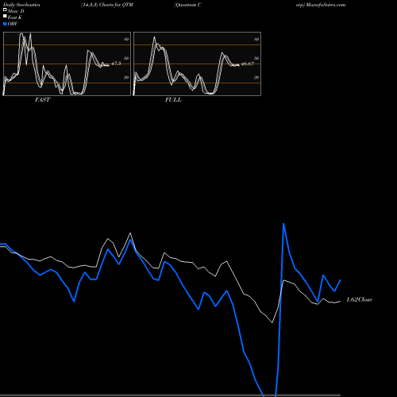
Task: Click the 'Fast K' legend text
Action: pos(15,17)
